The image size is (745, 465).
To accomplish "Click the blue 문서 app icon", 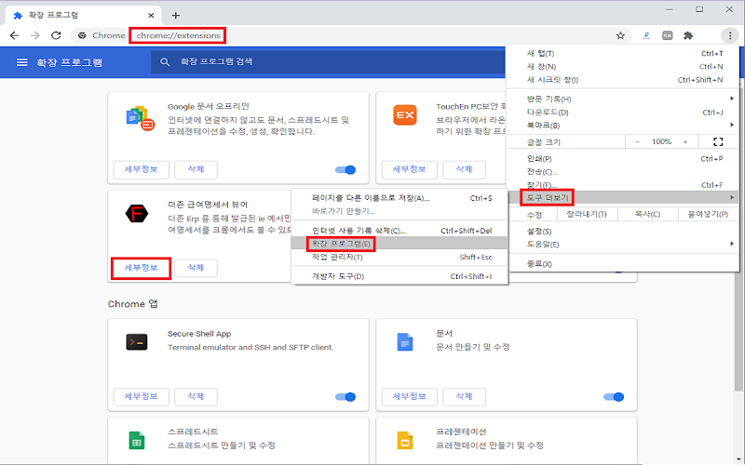I will (x=405, y=342).
